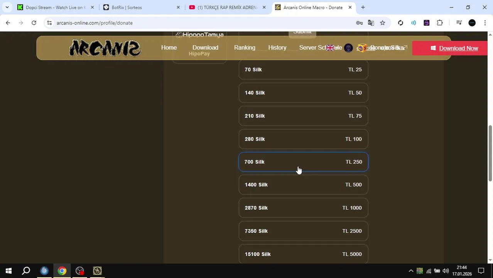The width and height of the screenshot is (493, 278).
Task: Open the History nav link
Action: (277, 47)
